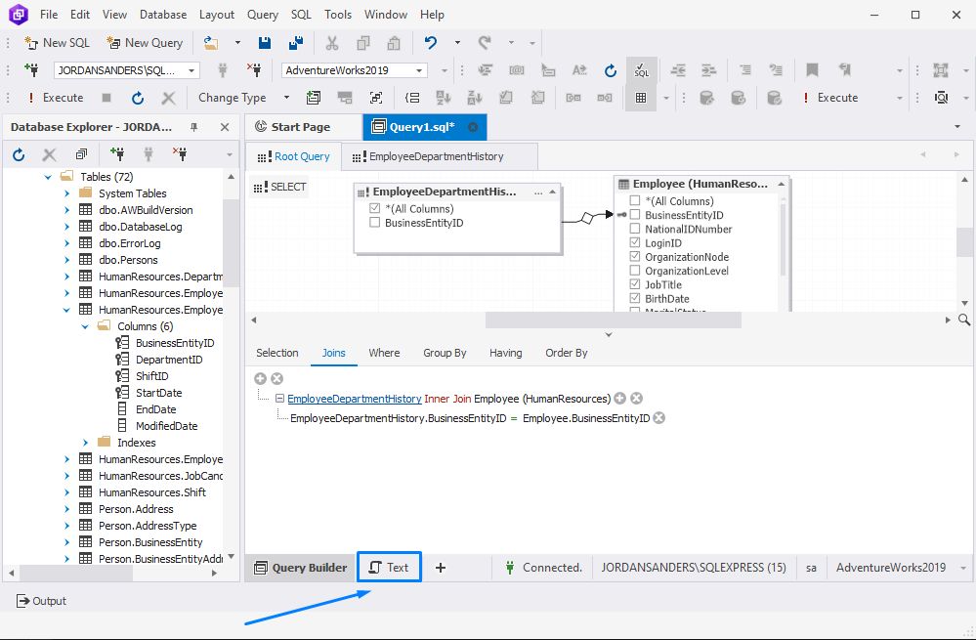
Task: Click the bookmark icon in toolbar
Action: [x=812, y=70]
